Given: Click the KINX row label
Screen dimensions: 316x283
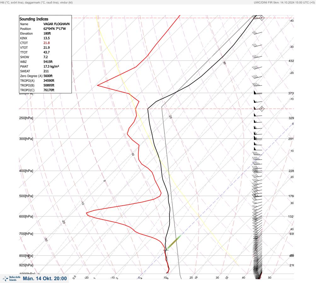Looking at the screenshot, I should (24, 38).
